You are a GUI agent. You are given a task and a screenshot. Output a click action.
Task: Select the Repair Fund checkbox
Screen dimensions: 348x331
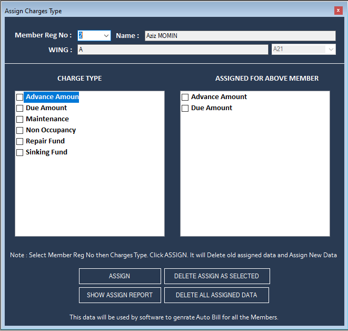click(20, 141)
